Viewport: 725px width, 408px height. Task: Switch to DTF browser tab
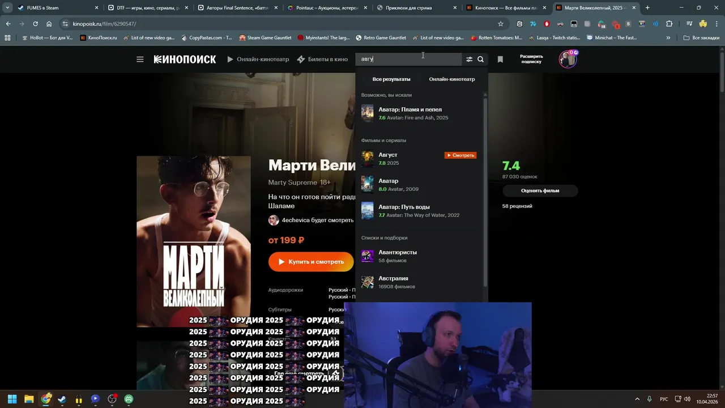147,8
